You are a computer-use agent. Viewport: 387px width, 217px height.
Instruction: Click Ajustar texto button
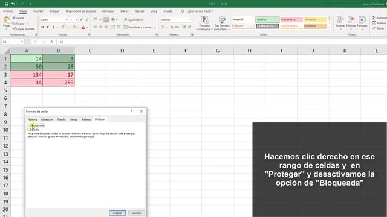134,20
